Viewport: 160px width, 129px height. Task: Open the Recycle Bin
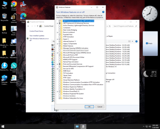[4, 17]
